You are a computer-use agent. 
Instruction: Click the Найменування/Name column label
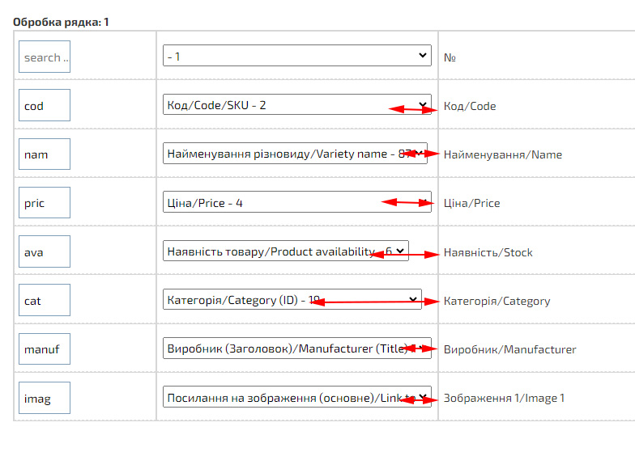tap(502, 154)
